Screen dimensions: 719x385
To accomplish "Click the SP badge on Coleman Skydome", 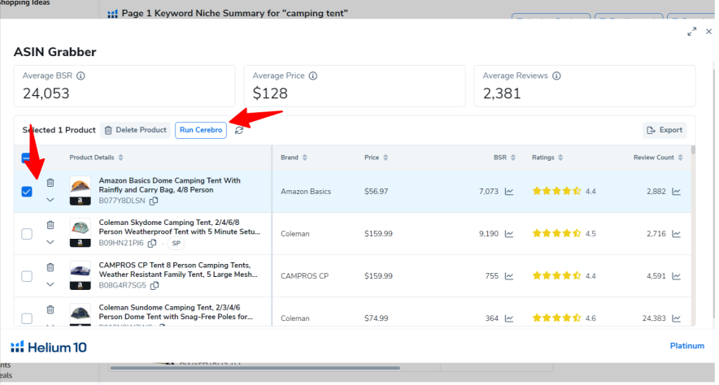I will pos(176,243).
